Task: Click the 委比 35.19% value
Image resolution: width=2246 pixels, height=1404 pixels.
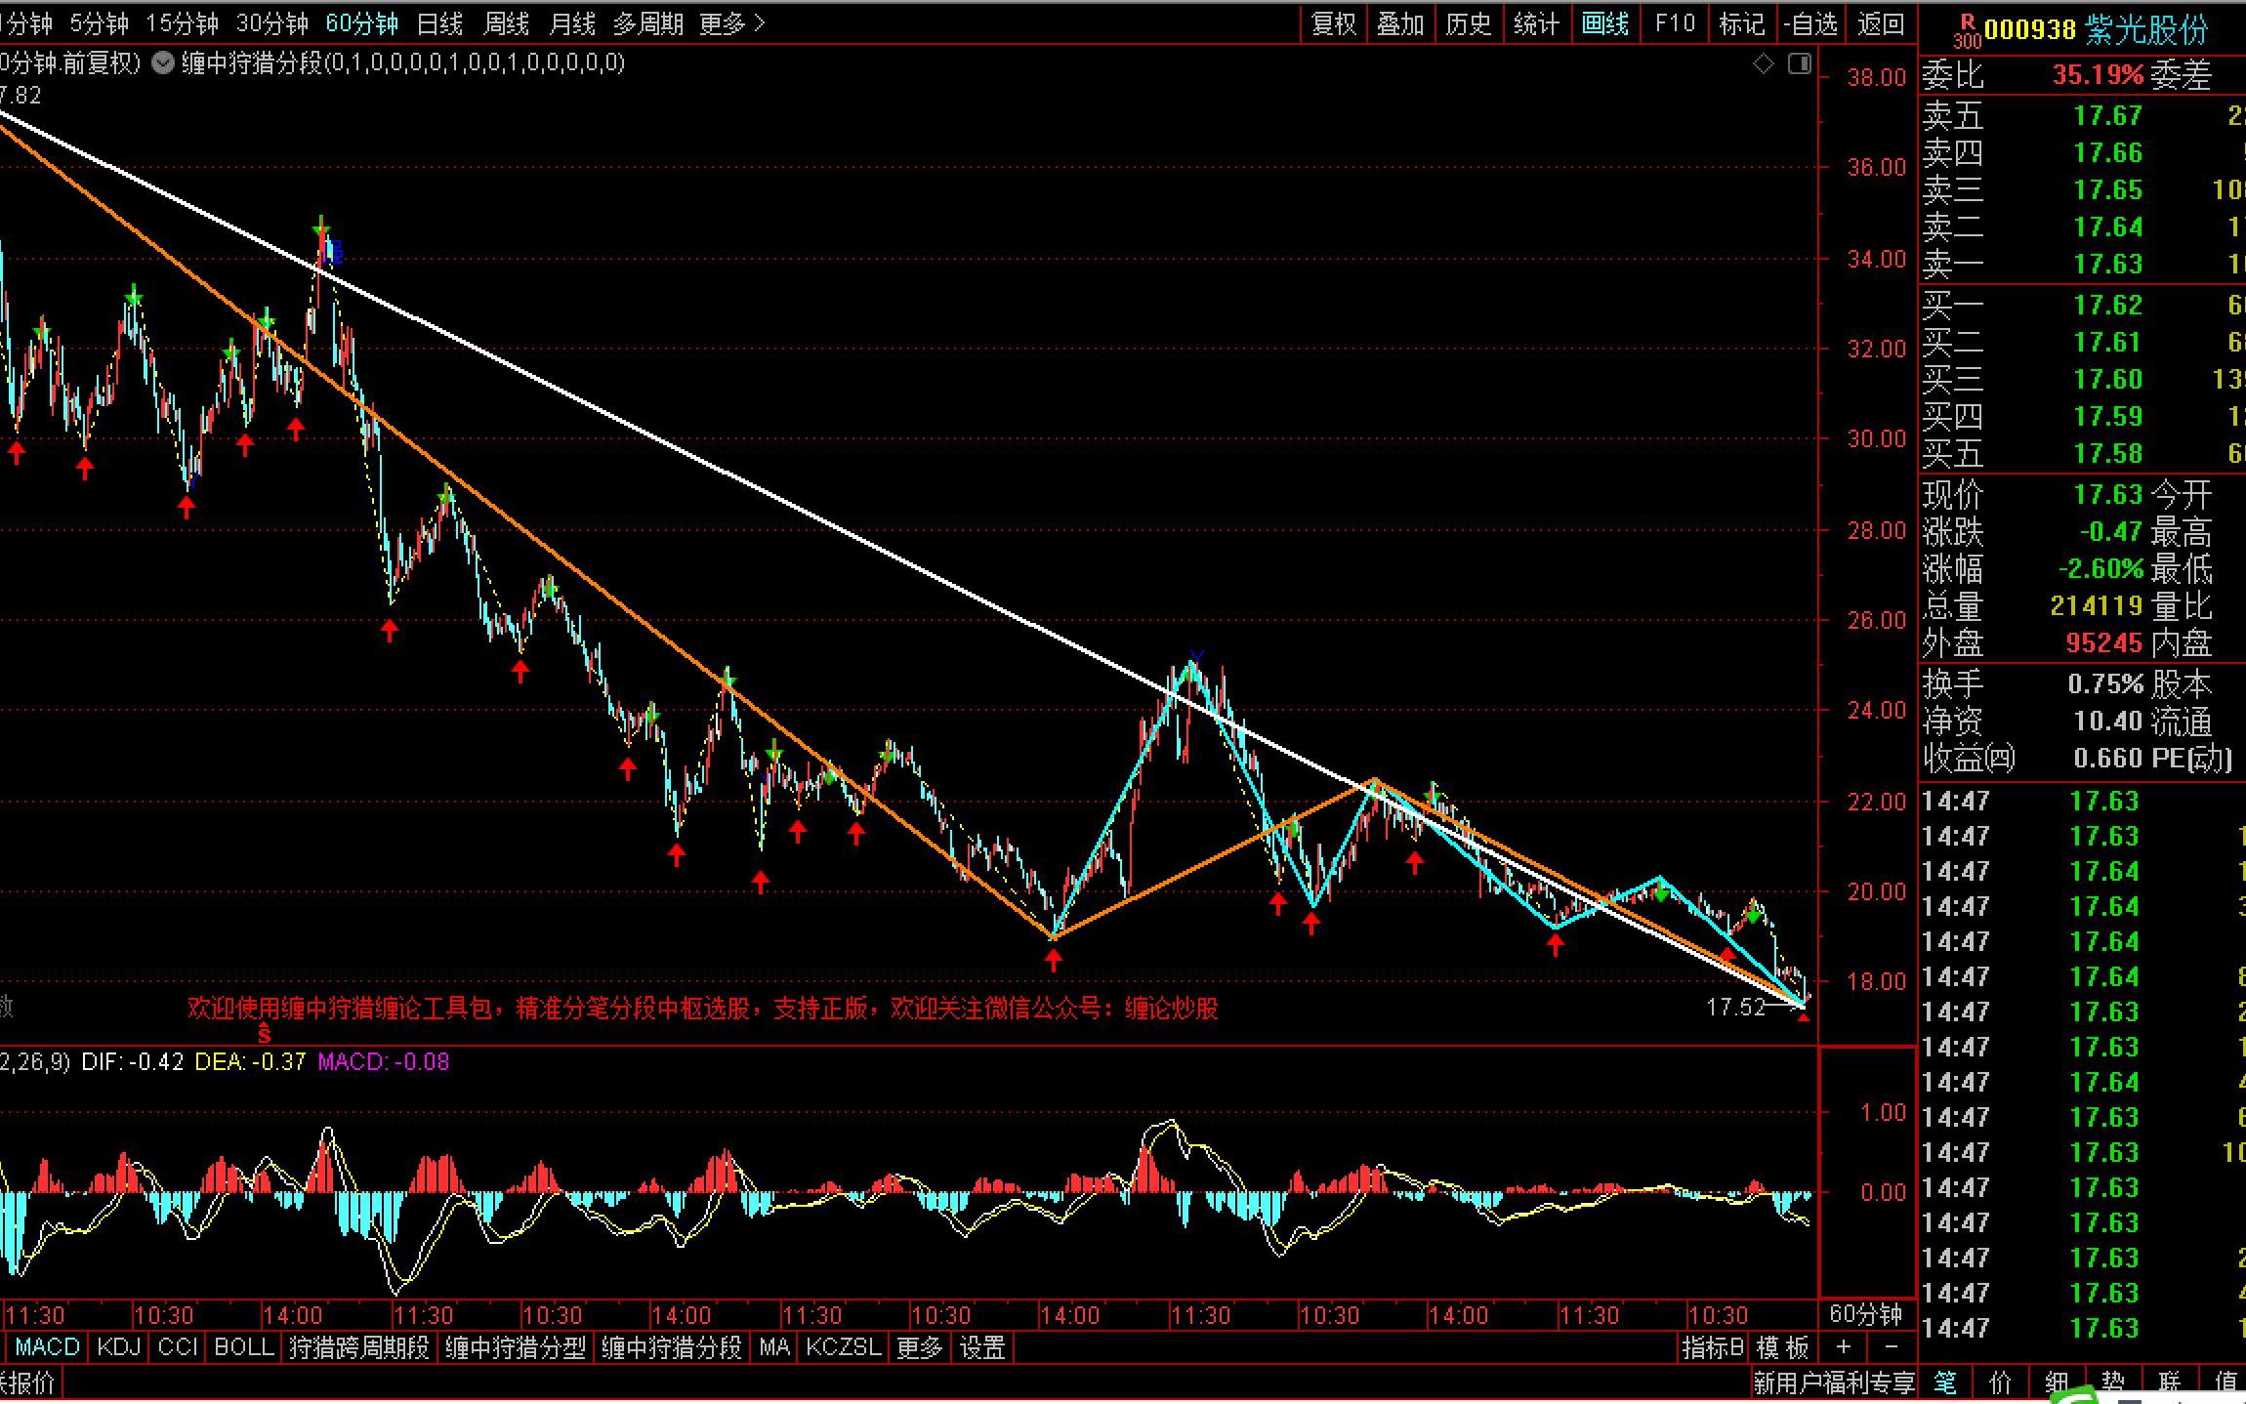Action: click(2098, 74)
